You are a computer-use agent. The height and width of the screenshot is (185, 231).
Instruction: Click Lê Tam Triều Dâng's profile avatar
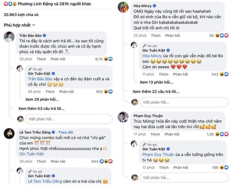coord(9,133)
